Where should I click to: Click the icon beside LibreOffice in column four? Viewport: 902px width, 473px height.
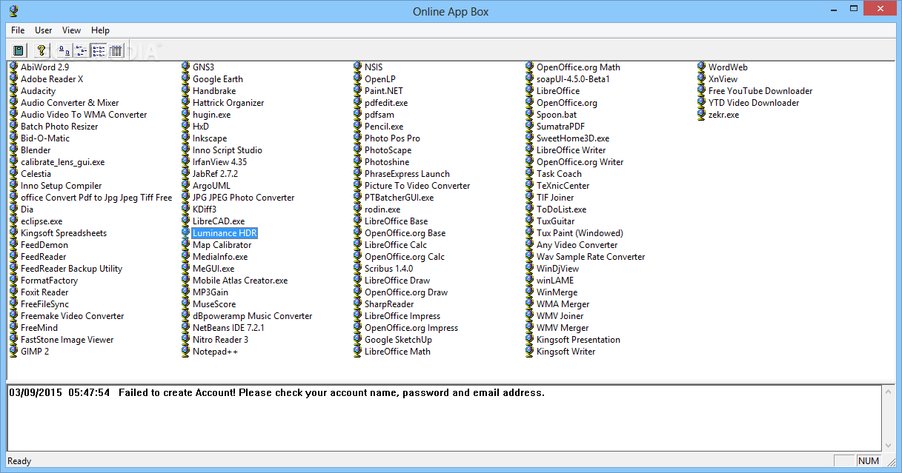pyautogui.click(x=529, y=91)
